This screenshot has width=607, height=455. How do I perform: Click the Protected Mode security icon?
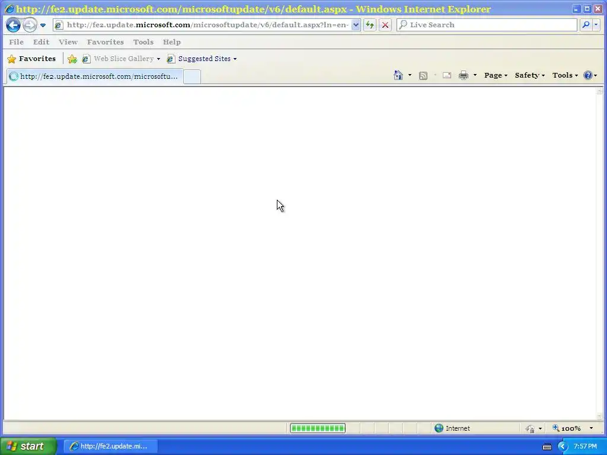pyautogui.click(x=531, y=428)
